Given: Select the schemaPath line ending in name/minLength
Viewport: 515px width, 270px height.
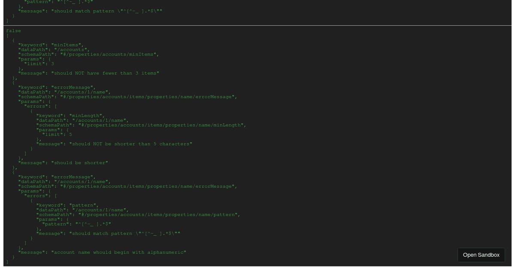Looking at the screenshot, I should pyautogui.click(x=141, y=125).
